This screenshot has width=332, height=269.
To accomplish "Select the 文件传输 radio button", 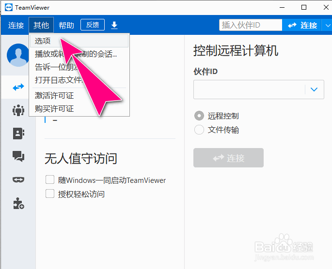I will (x=199, y=130).
